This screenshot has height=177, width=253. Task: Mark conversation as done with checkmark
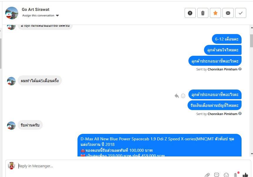point(241,13)
